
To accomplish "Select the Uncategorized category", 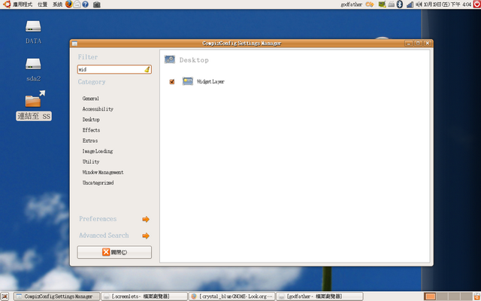I will [x=98, y=183].
